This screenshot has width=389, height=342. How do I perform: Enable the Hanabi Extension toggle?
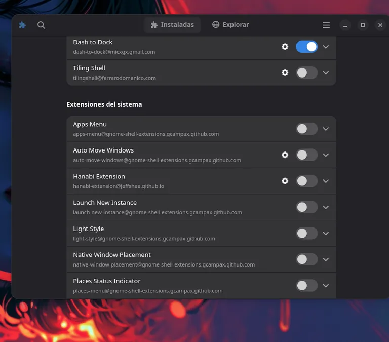306,181
